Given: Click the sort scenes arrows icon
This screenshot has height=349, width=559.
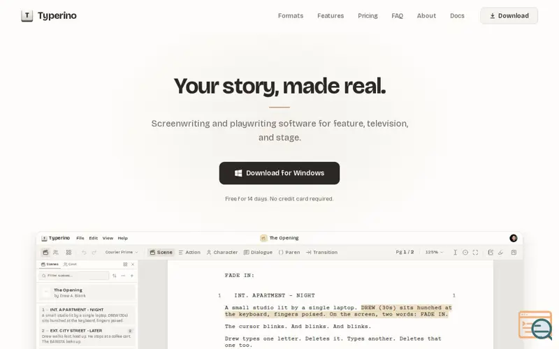Looking at the screenshot, I should coord(115,276).
